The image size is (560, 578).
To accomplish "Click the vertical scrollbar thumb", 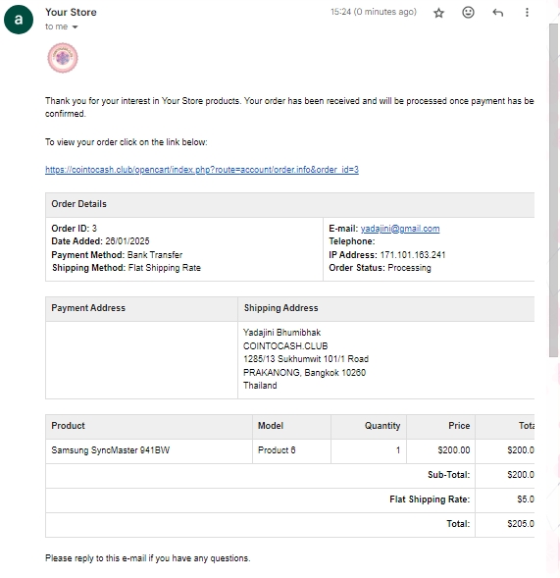I will pos(553,189).
